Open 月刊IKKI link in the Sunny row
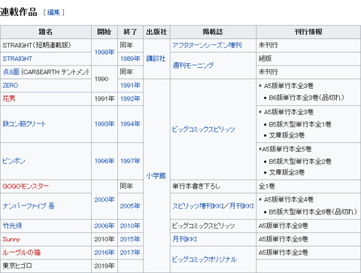361x273 pixels. pyautogui.click(x=184, y=239)
